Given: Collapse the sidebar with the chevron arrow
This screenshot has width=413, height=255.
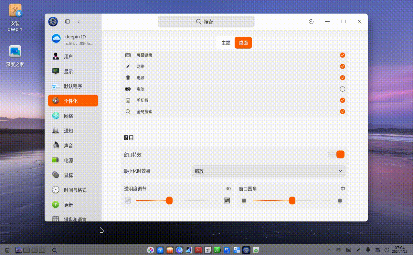Looking at the screenshot, I should [79, 22].
